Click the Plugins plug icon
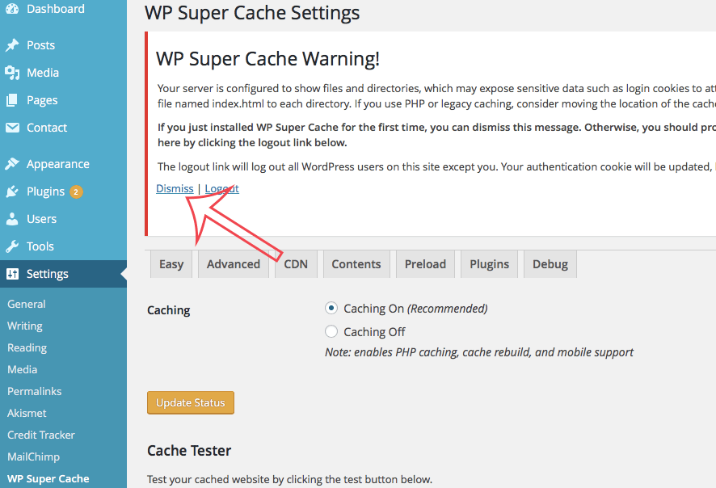This screenshot has height=488, width=716. click(12, 191)
